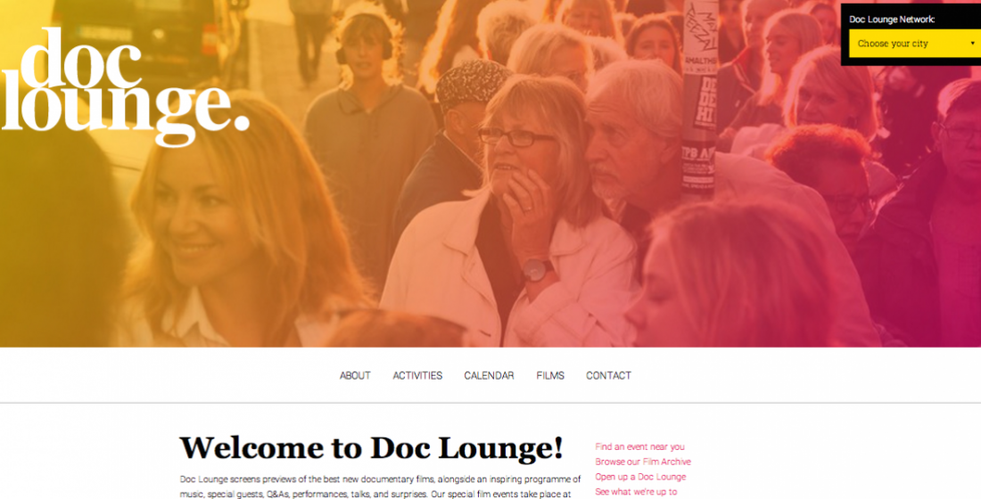Click Browse our Film Archive link
Image resolution: width=981 pixels, height=499 pixels.
coord(643,462)
